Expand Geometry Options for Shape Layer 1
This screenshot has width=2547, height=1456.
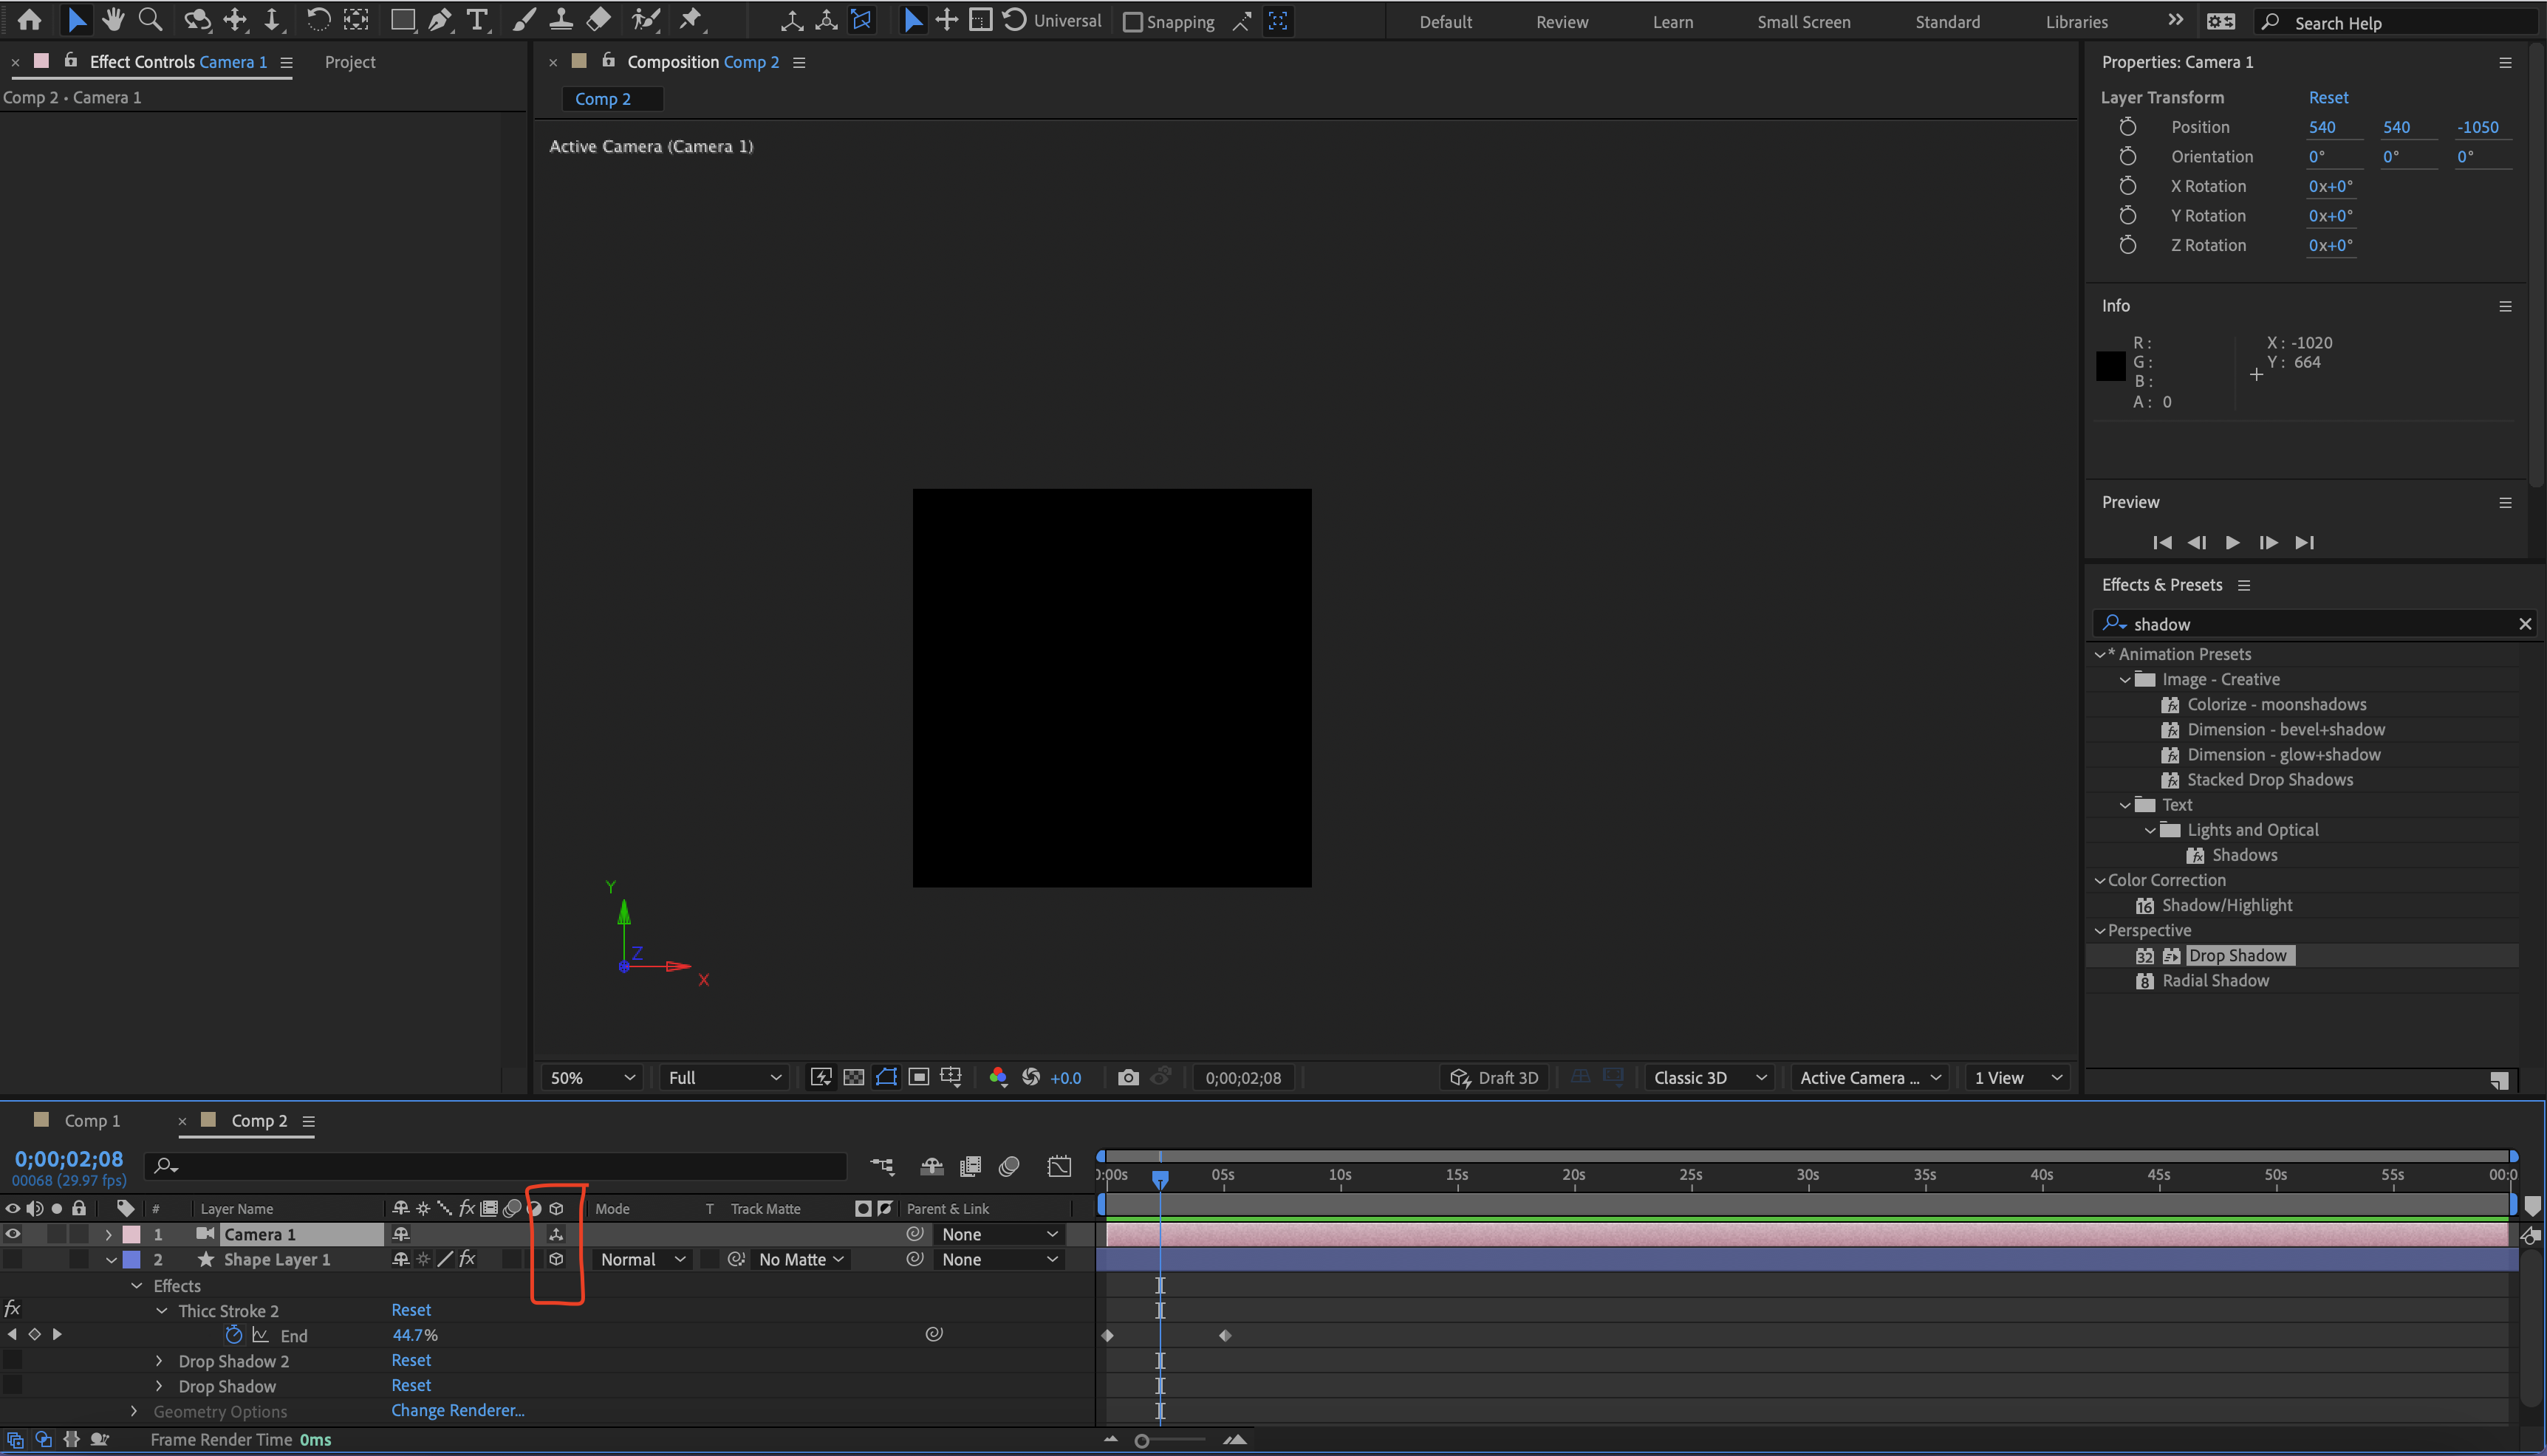pyautogui.click(x=134, y=1411)
